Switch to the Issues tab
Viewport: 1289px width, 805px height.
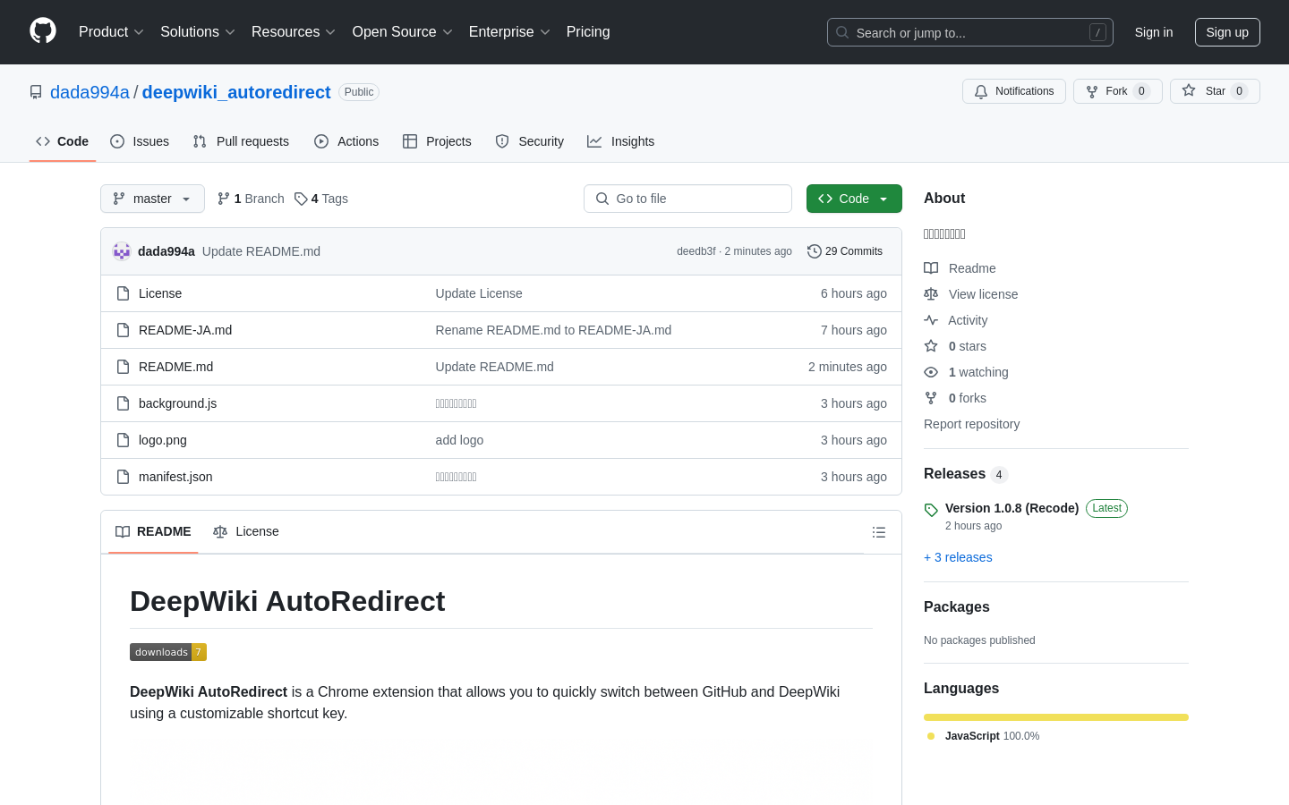coord(140,141)
